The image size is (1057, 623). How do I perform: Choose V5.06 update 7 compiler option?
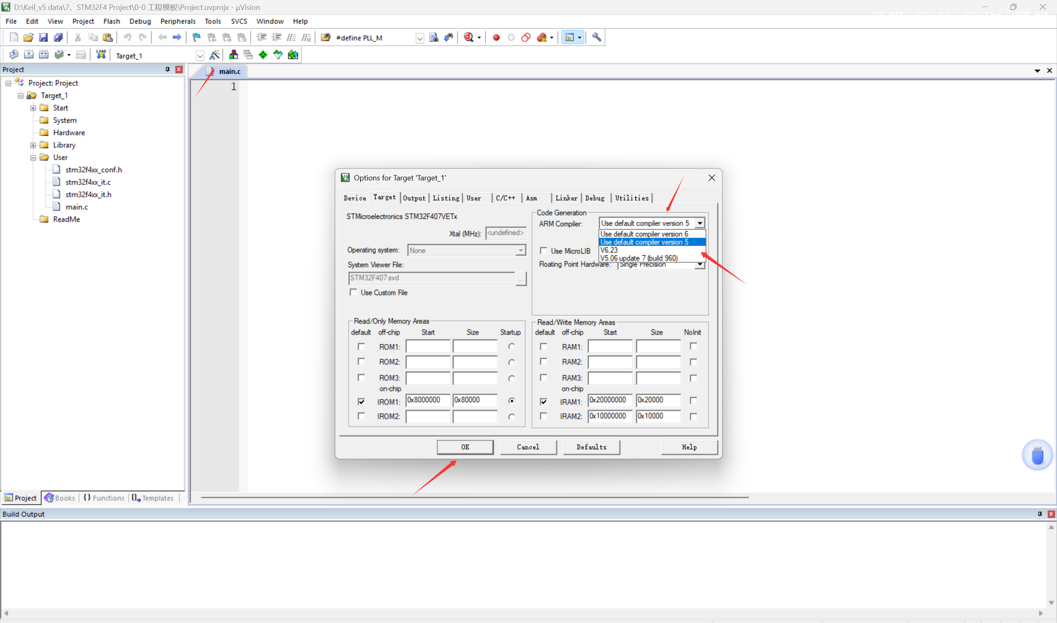tap(639, 258)
